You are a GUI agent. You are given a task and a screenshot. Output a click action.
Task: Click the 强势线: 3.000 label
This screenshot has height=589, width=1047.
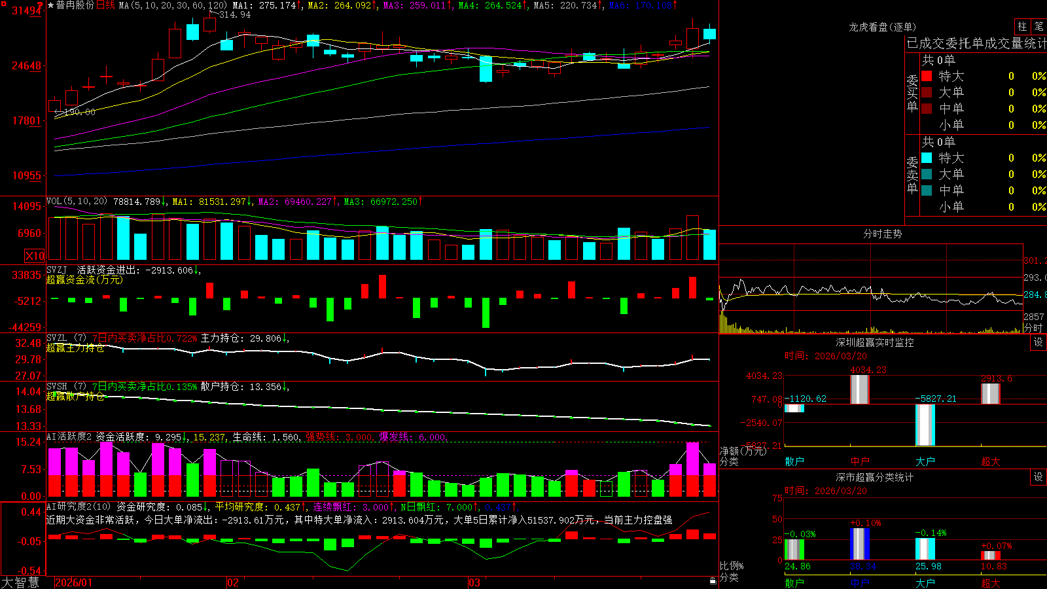tap(339, 437)
